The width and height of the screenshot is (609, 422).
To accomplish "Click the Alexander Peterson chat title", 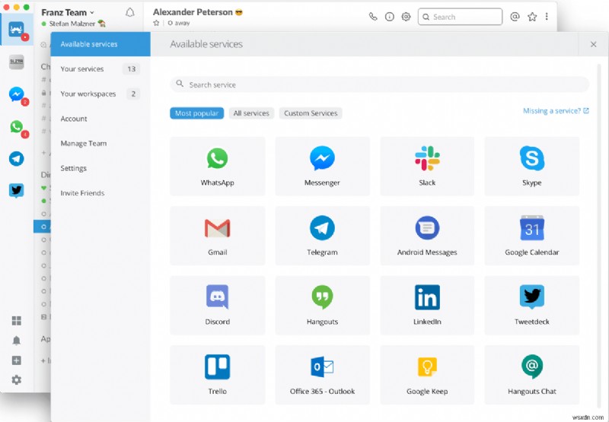I will [x=193, y=12].
